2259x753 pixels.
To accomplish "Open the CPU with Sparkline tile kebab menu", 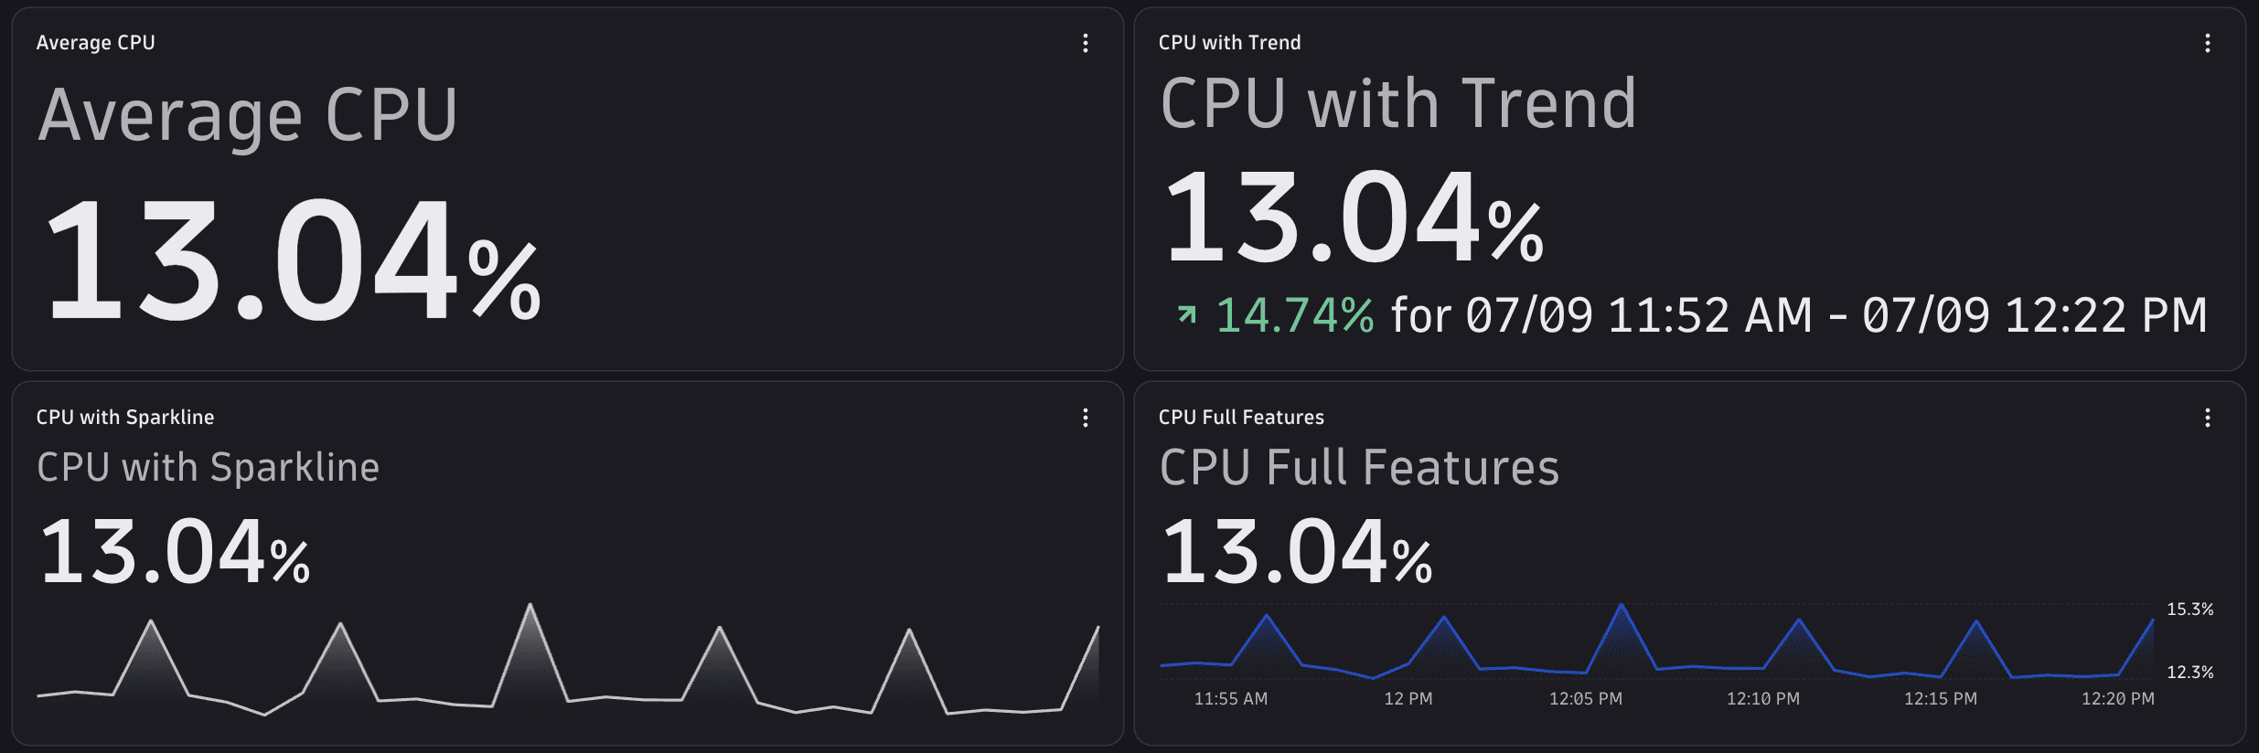I will pyautogui.click(x=1086, y=418).
